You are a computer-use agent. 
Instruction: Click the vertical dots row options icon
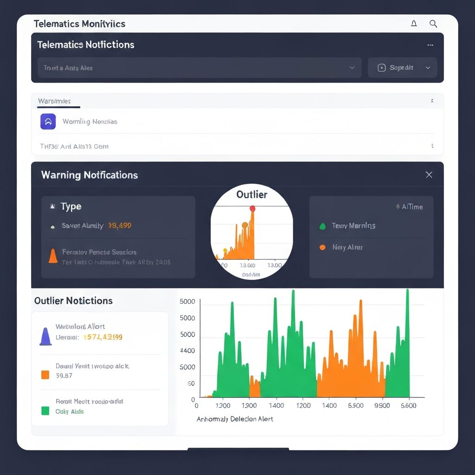[432, 146]
